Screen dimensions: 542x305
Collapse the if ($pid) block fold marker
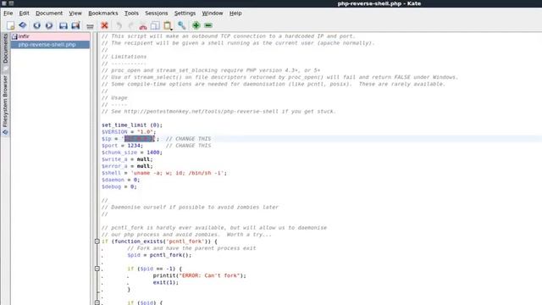click(x=97, y=302)
